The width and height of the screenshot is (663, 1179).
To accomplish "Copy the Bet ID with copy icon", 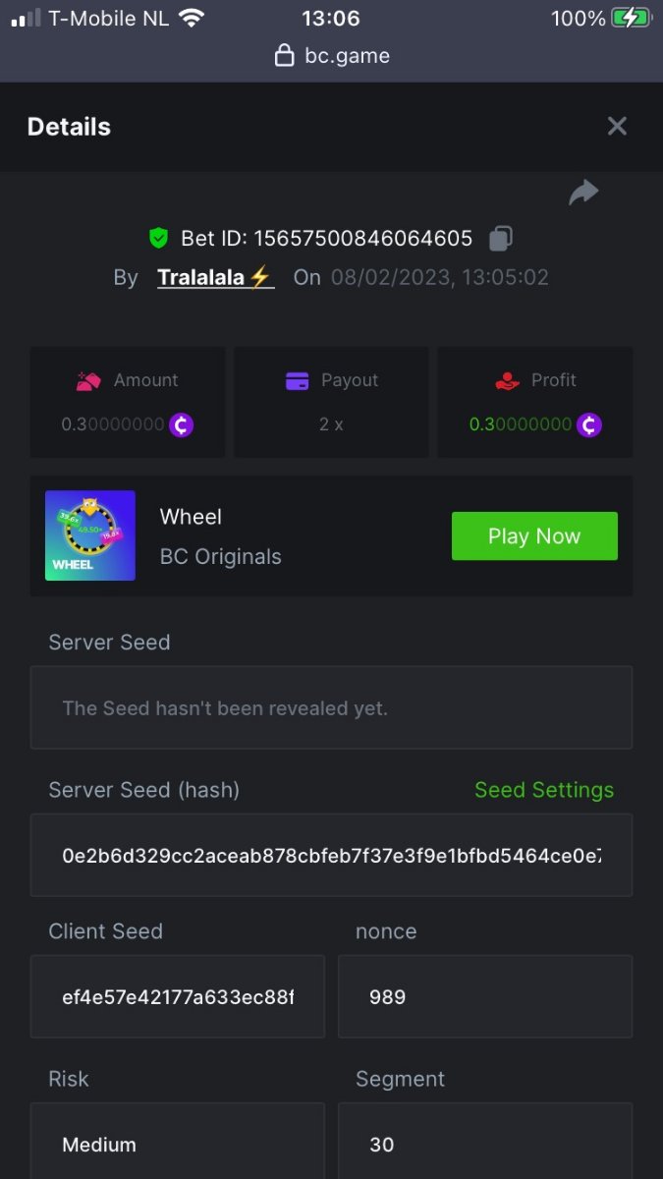I will 501,238.
